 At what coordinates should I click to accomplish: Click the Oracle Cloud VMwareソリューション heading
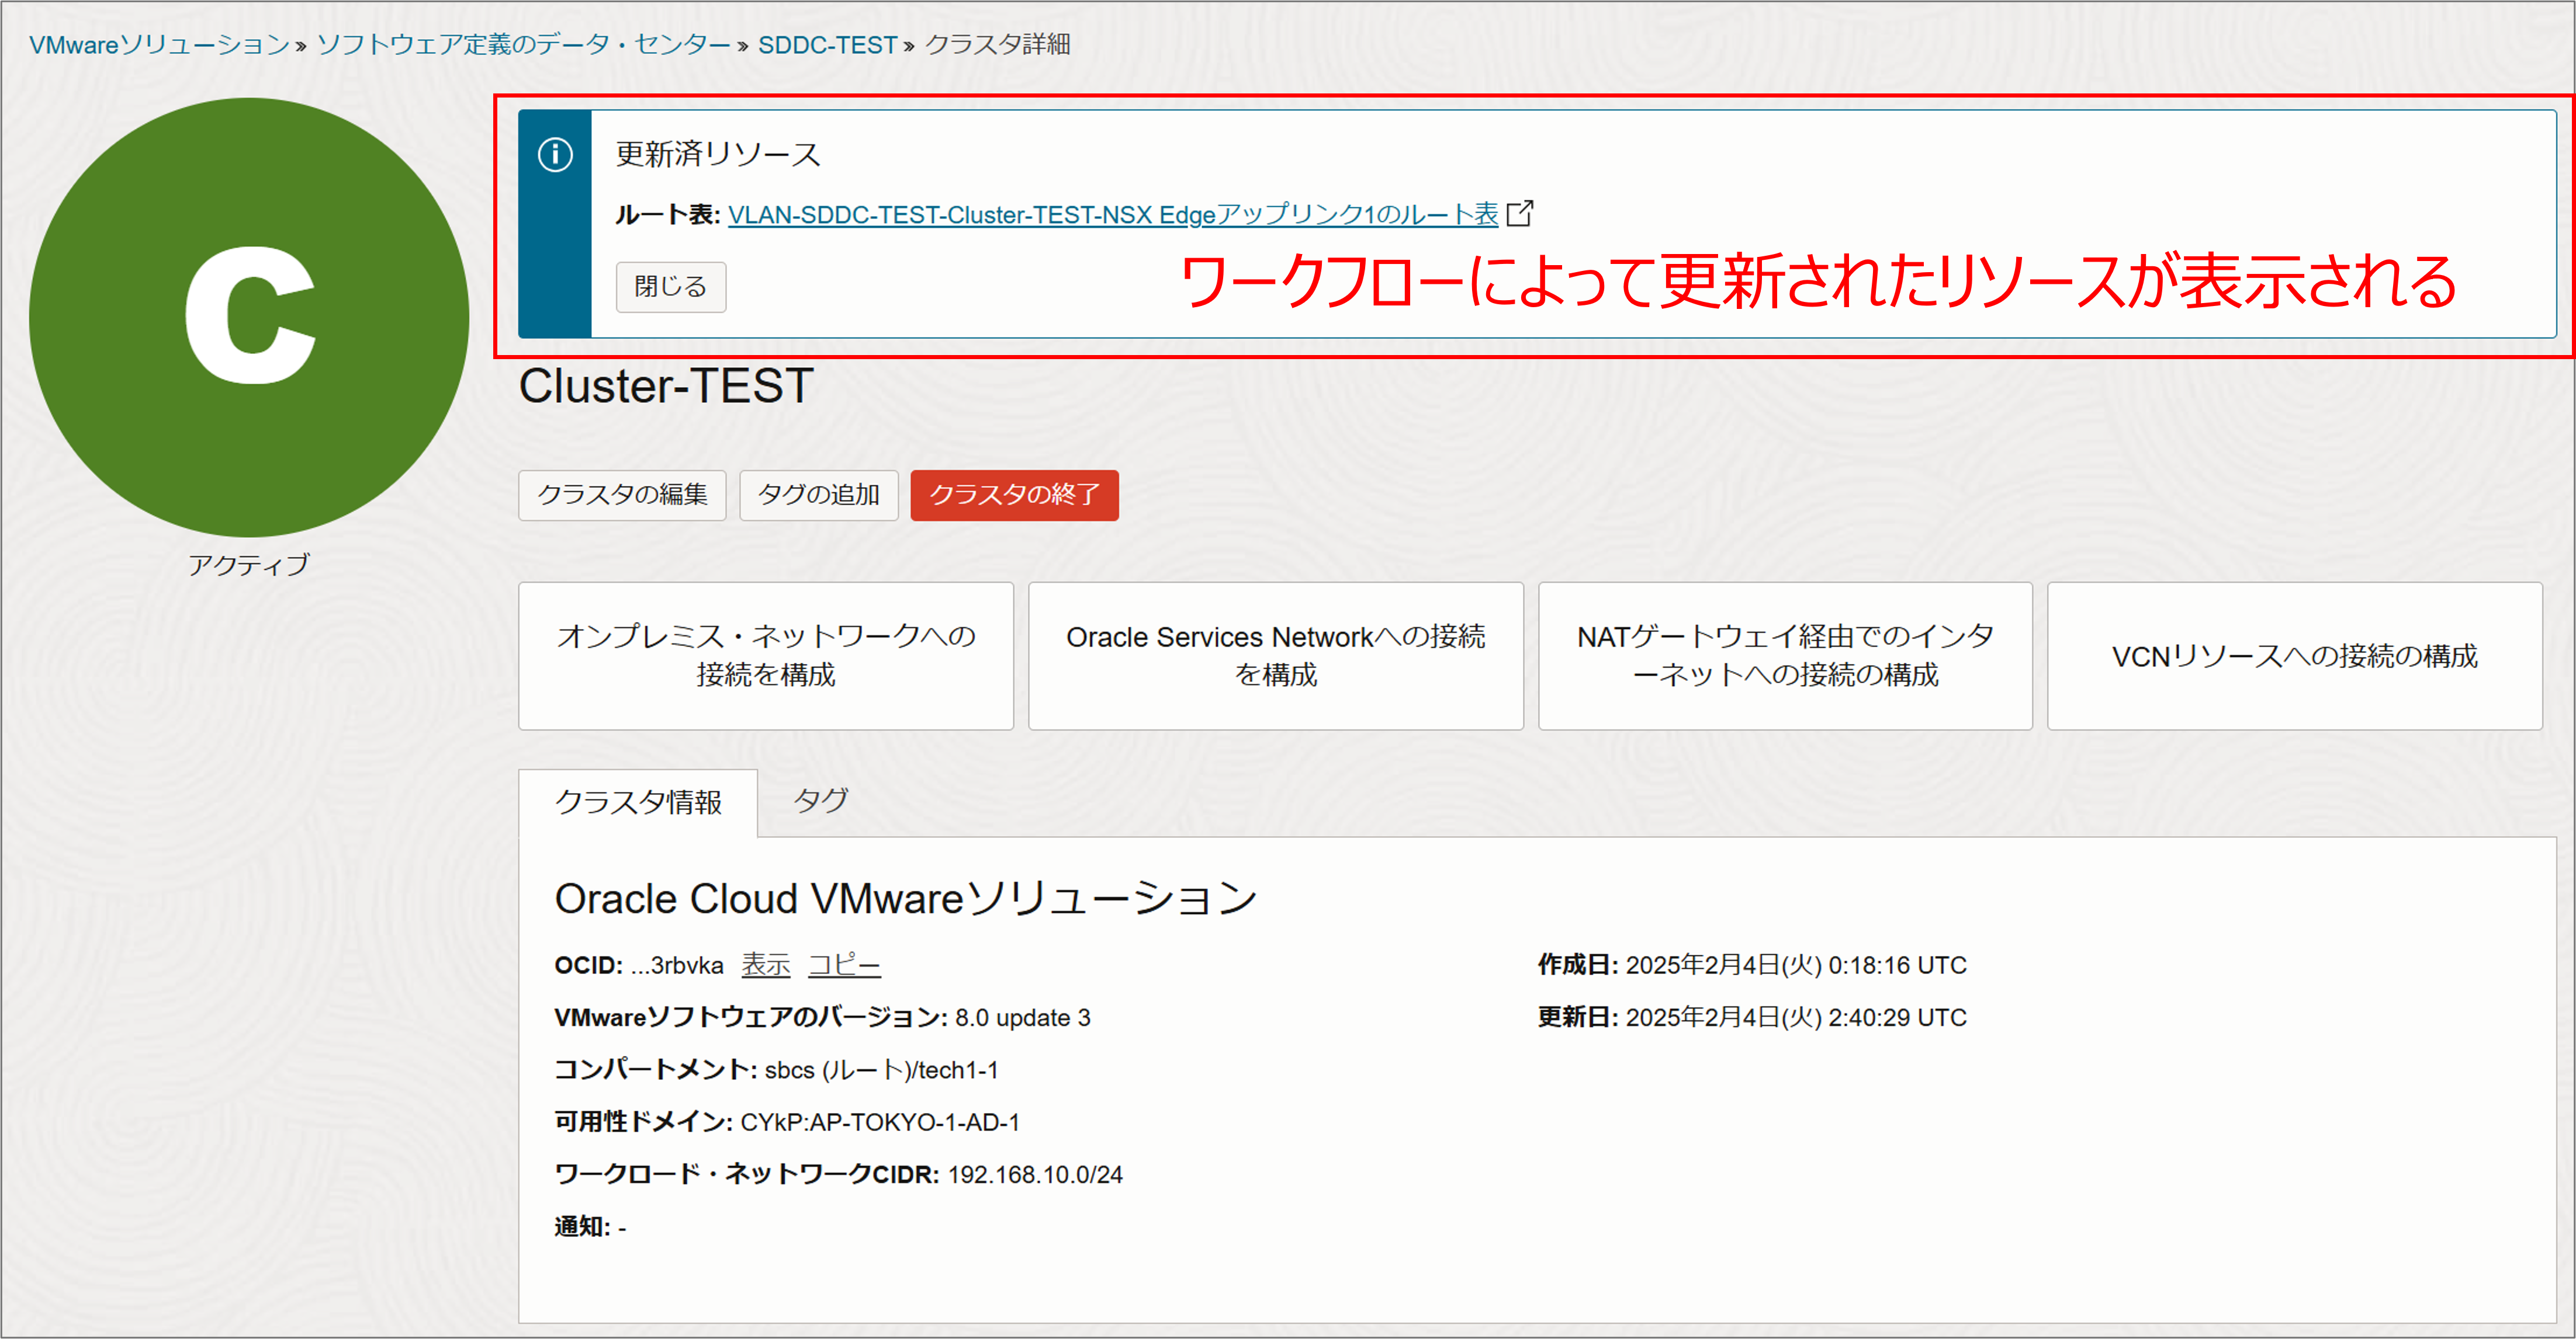(906, 898)
